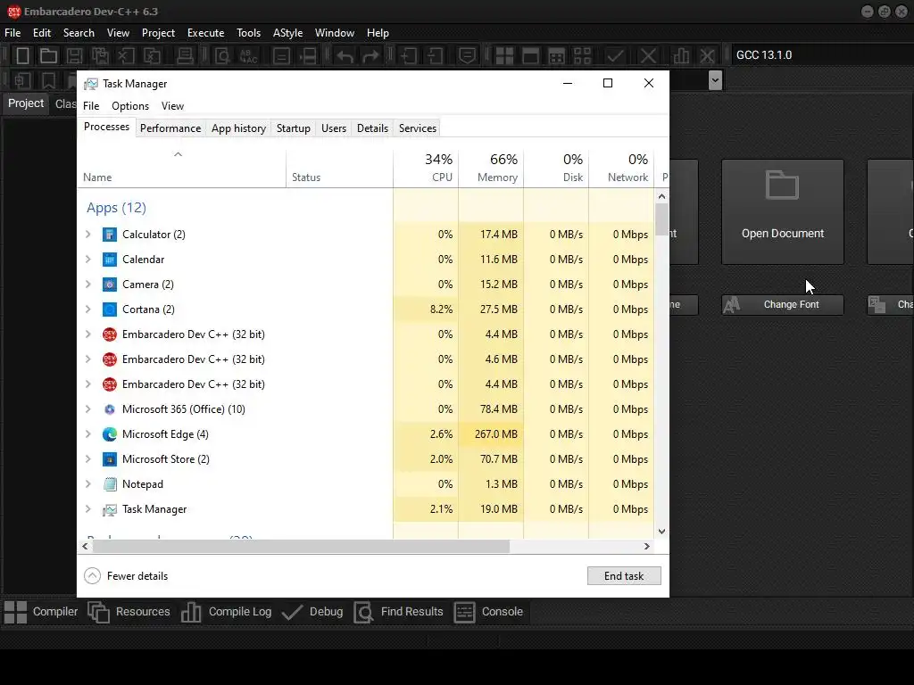
Task: Click the Profile bar-chart icon in top toolbar
Action: point(681,56)
